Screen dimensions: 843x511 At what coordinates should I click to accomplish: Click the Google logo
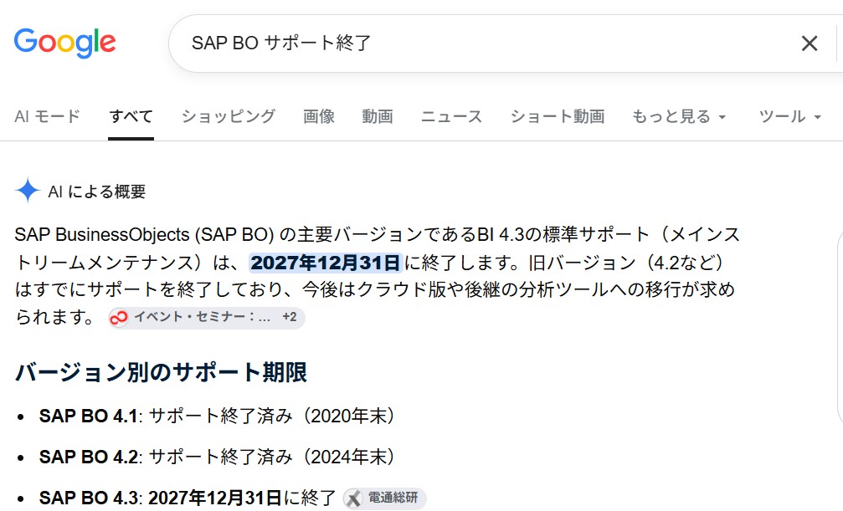(65, 43)
